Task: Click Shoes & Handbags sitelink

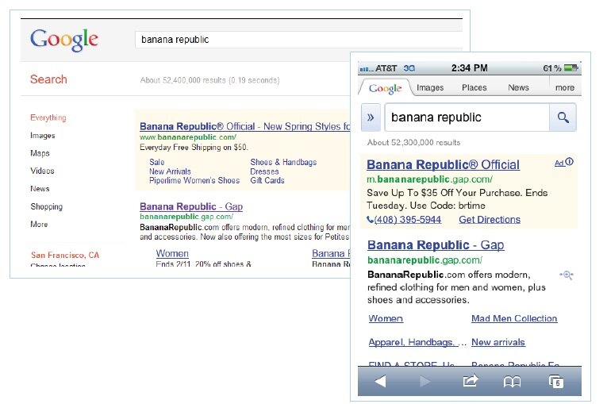Action: pos(283,162)
